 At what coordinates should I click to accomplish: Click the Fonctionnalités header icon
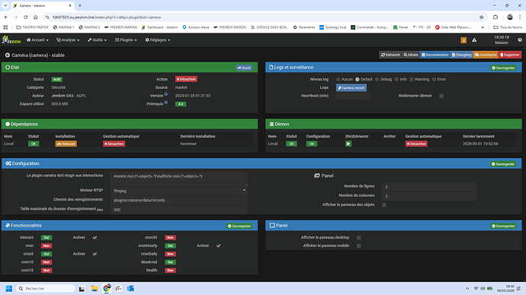[x=8, y=225]
